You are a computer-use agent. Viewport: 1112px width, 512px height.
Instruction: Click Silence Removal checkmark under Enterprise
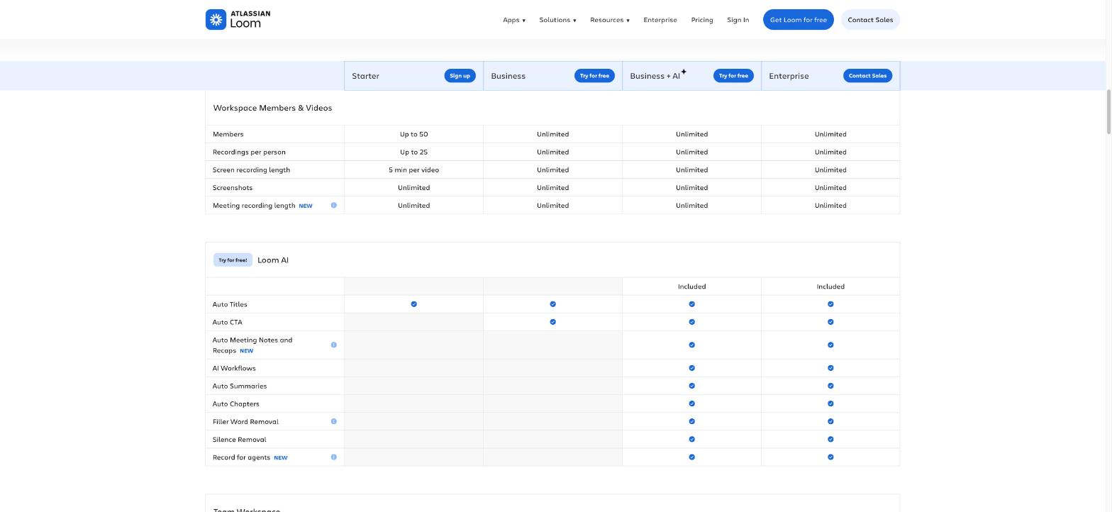click(x=831, y=440)
